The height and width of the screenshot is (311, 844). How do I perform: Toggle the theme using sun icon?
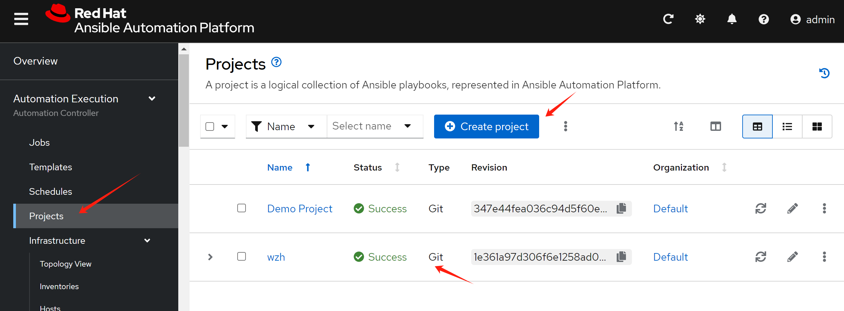tap(700, 19)
